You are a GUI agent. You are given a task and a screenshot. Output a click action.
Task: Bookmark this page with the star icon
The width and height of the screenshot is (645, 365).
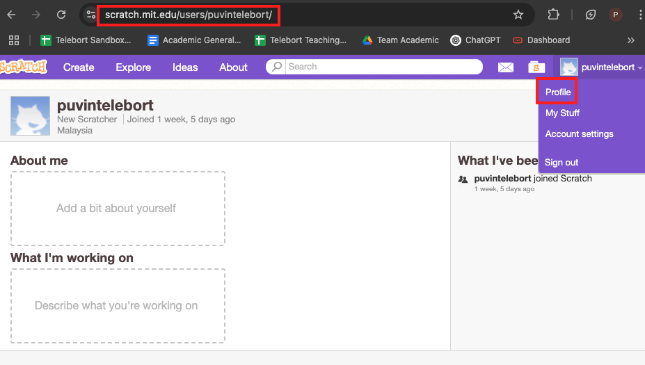[518, 15]
